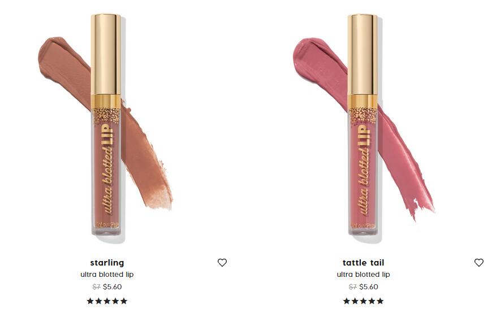Click 'ultra blotted lip' under tattle tail
The width and height of the screenshot is (492, 313).
pyautogui.click(x=364, y=275)
